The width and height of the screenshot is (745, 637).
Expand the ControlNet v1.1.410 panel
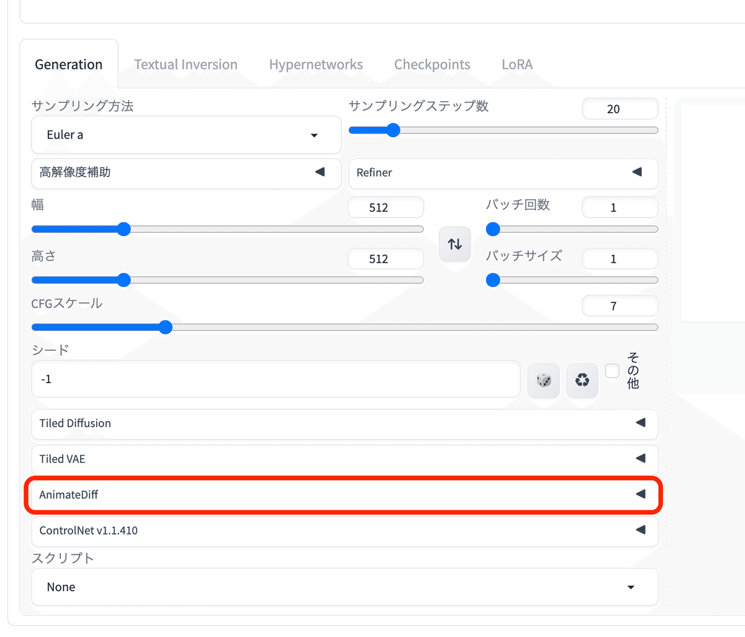[345, 531]
